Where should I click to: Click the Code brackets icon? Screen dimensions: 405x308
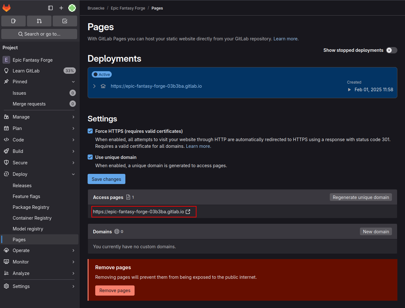click(6, 140)
